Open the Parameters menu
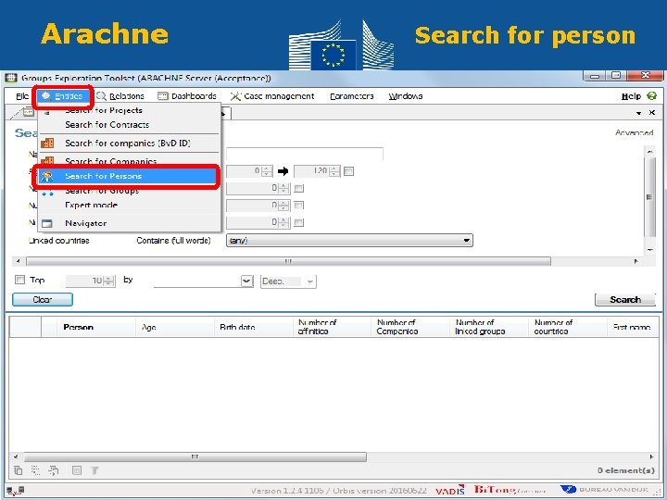 pyautogui.click(x=352, y=96)
